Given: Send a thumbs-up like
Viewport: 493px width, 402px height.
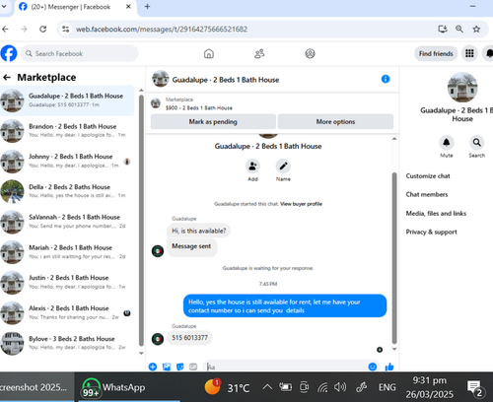Looking at the screenshot, I should [389, 367].
